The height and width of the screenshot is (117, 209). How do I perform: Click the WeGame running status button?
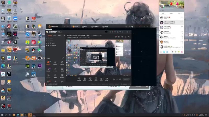pos(139,87)
